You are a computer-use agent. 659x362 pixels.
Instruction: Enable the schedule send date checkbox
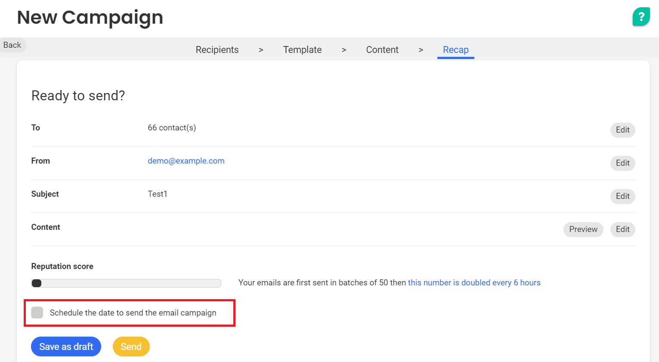tap(37, 312)
